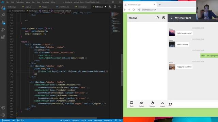Click the site info icon in address bar
The width and height of the screenshot is (218, 122).
139,10
